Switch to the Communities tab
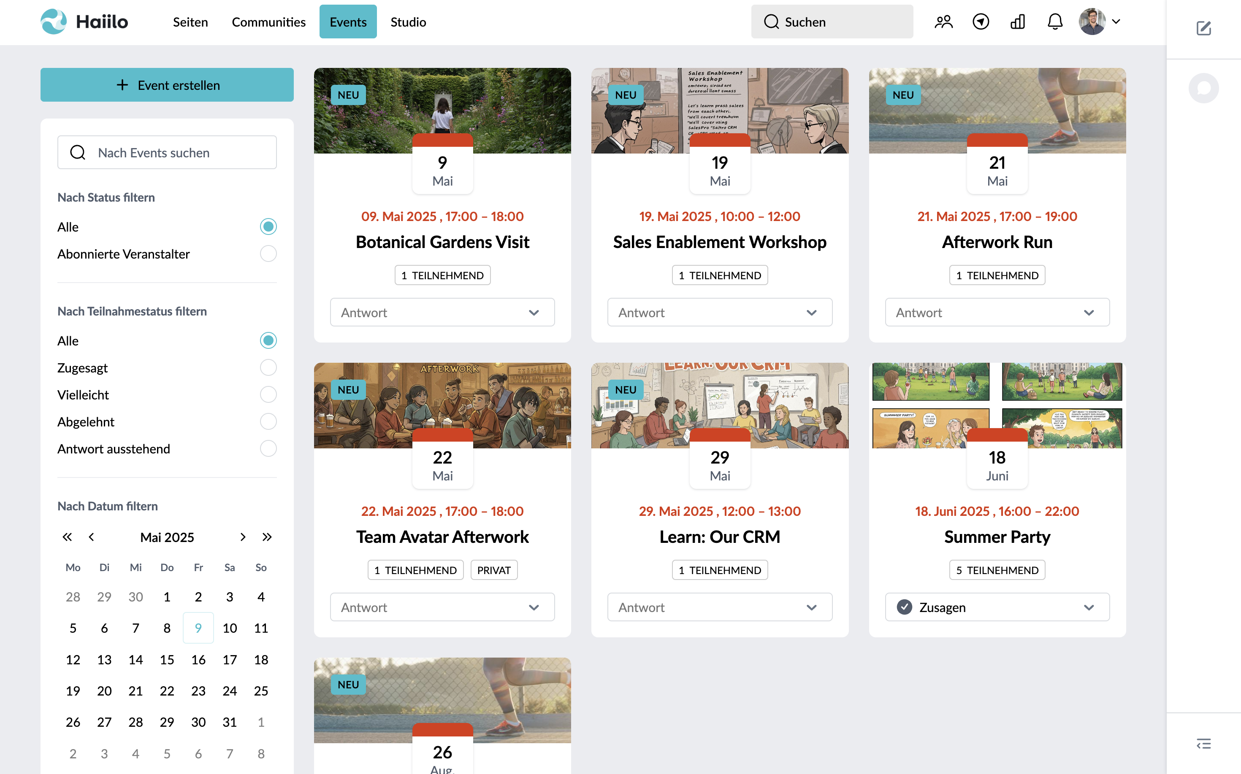This screenshot has height=774, width=1241. tap(268, 22)
